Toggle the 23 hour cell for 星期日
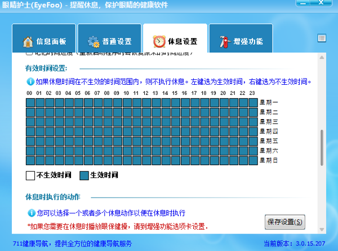The width and height of the screenshot is (338, 251). tap(252, 161)
